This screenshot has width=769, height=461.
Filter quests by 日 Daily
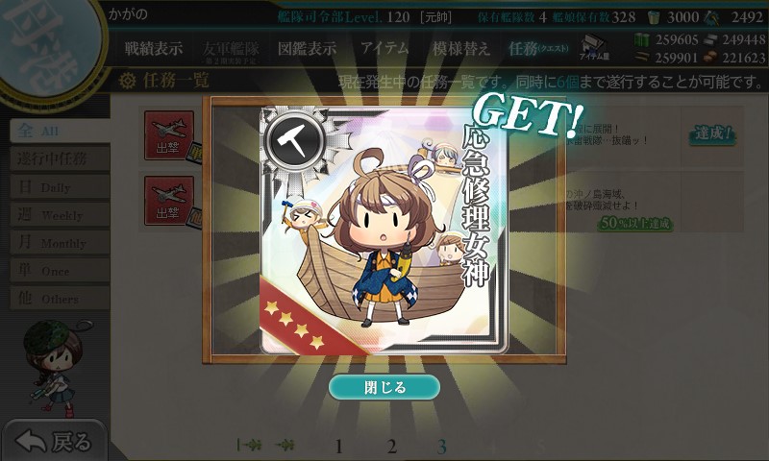(60, 186)
